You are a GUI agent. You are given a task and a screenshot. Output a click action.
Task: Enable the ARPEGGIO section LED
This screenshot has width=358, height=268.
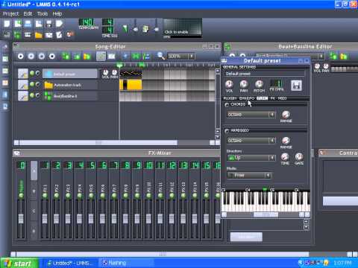(227, 131)
